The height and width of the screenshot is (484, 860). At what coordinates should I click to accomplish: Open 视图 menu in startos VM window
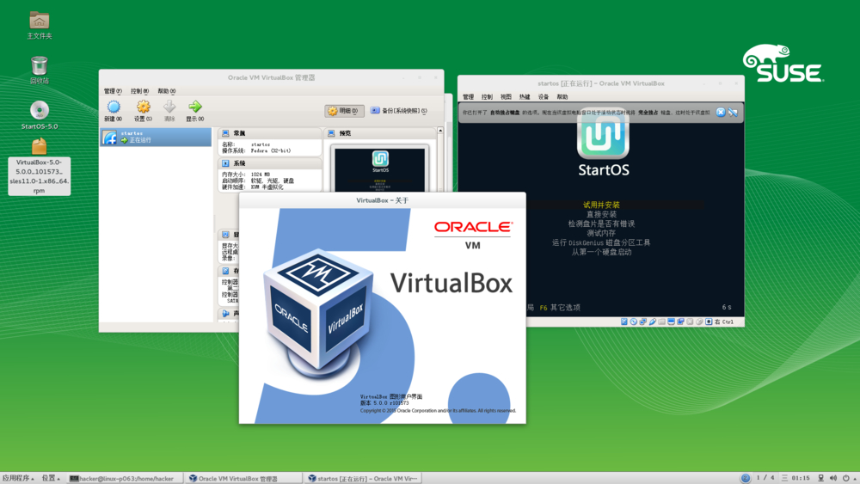click(506, 97)
